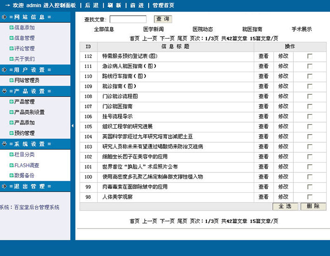Tick the checkbox for article ID 112
This screenshot has width=330, height=256.
pyautogui.click(x=310, y=56)
